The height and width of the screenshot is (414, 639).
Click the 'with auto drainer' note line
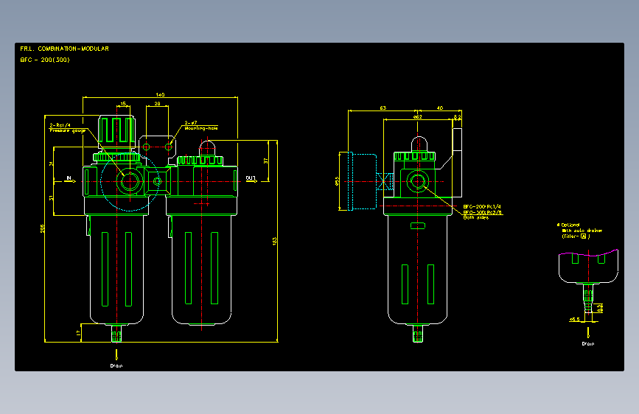pyautogui.click(x=582, y=231)
